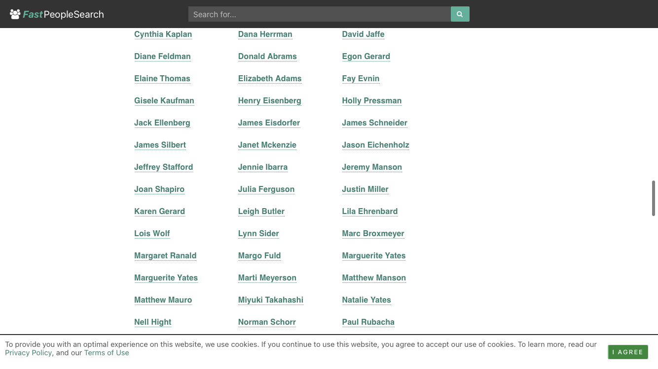Viewport: 658px width, 369px height.
Task: Open the Privacy Policy link
Action: coord(29,353)
